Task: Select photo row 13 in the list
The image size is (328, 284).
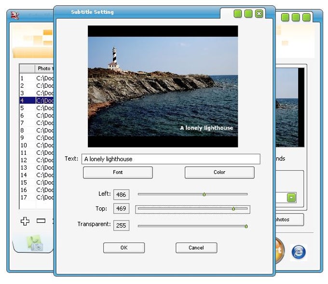Action: click(37, 167)
